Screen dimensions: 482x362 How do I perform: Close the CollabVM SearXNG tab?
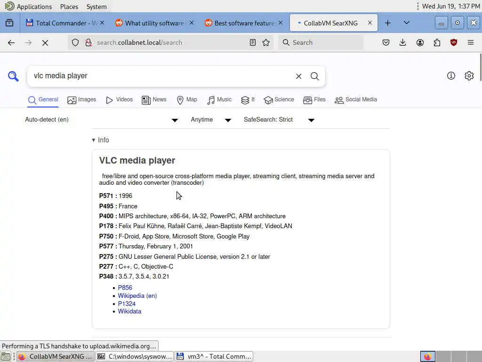pos(370,23)
